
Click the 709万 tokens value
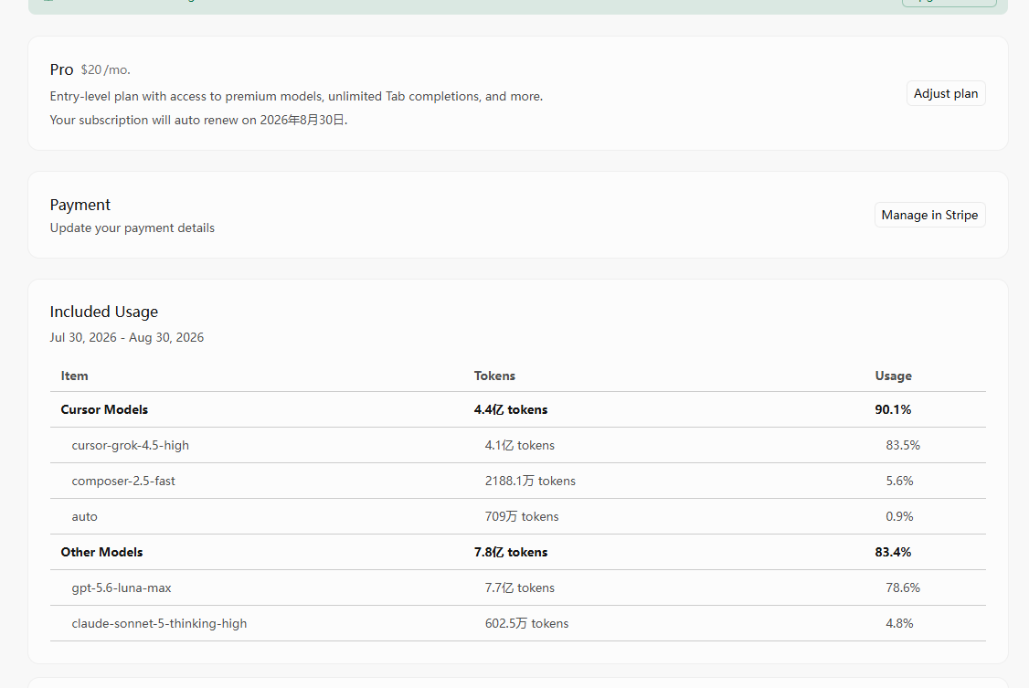(522, 516)
